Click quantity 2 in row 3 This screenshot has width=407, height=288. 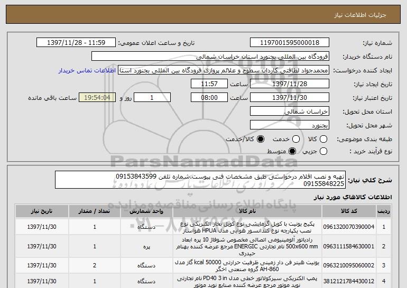coord(95,265)
